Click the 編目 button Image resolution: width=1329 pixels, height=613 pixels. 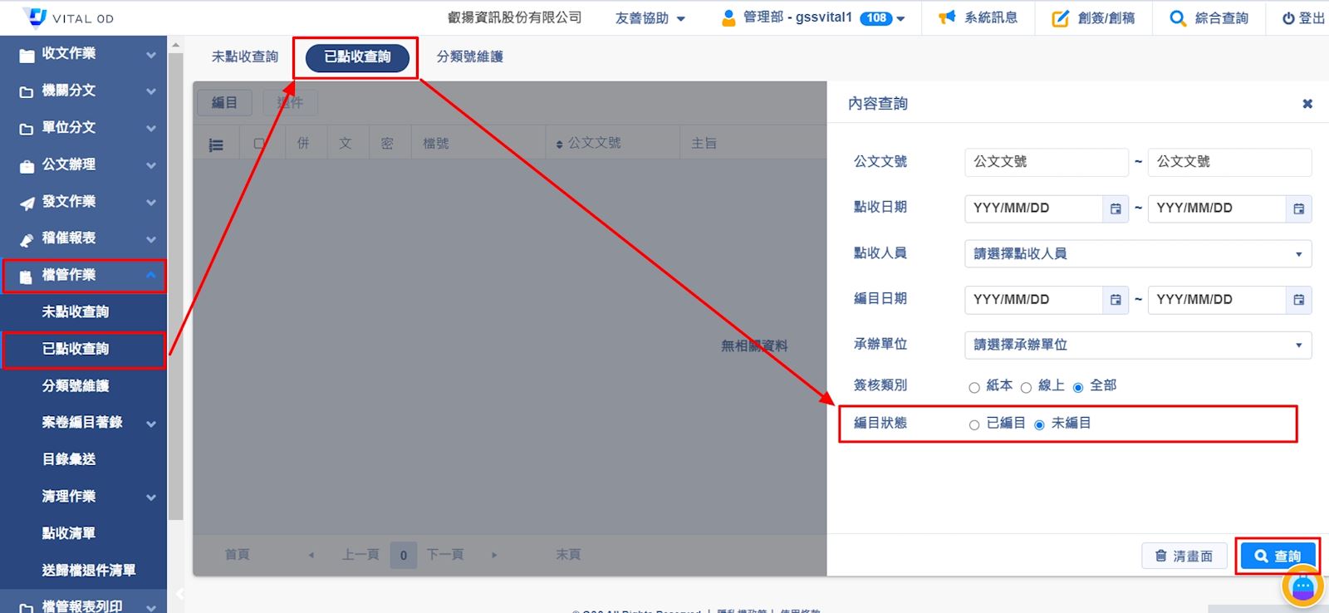coord(224,103)
